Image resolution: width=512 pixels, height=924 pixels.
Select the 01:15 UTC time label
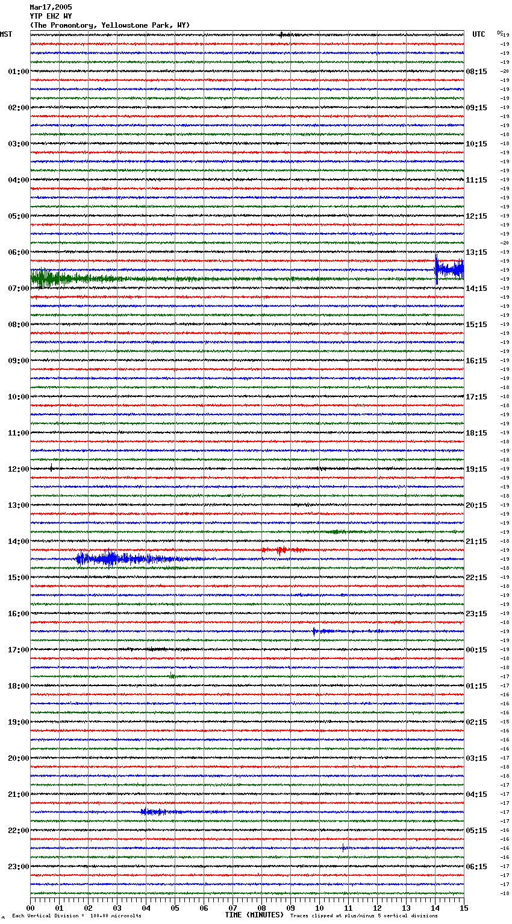[476, 686]
